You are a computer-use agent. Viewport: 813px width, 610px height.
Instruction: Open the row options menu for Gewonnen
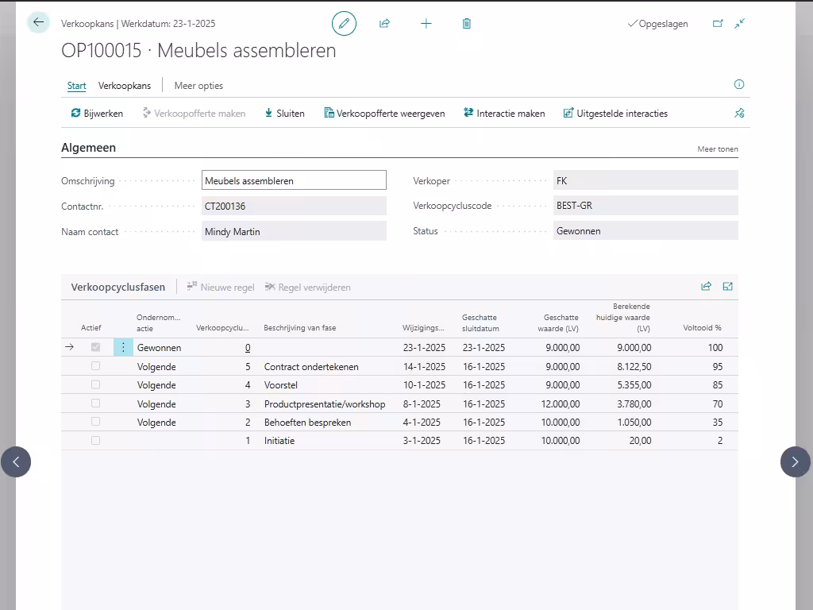click(123, 347)
